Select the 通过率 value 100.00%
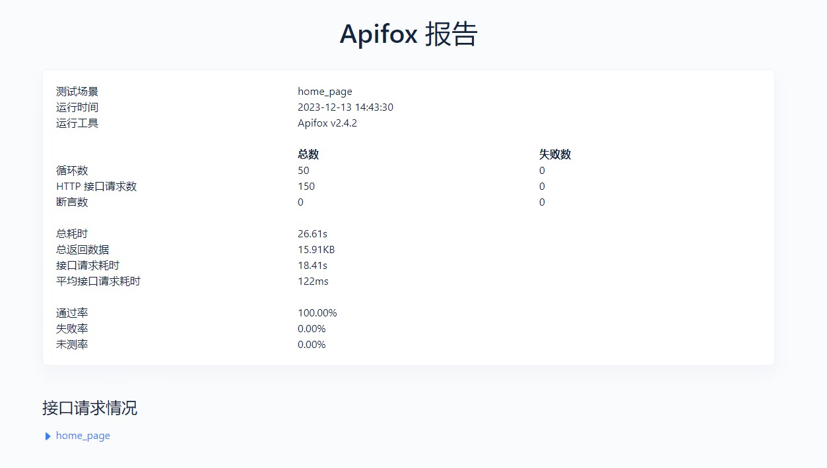This screenshot has width=827, height=468. [x=317, y=313]
